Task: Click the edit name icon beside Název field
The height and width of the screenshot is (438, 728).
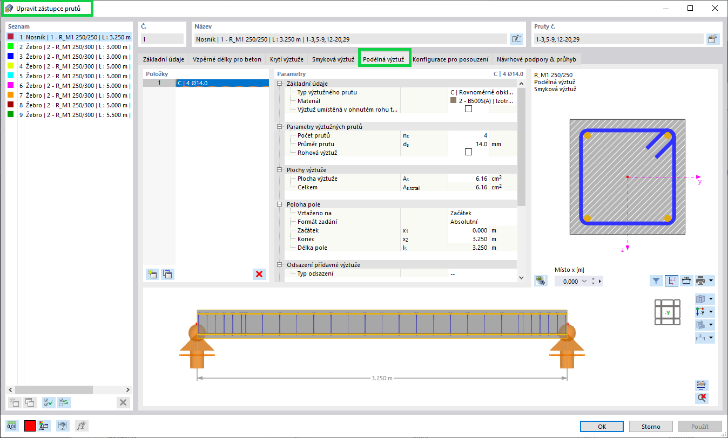Action: tap(516, 39)
